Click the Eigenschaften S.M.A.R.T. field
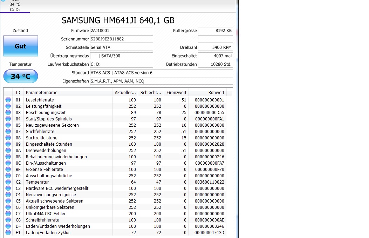 [162, 81]
